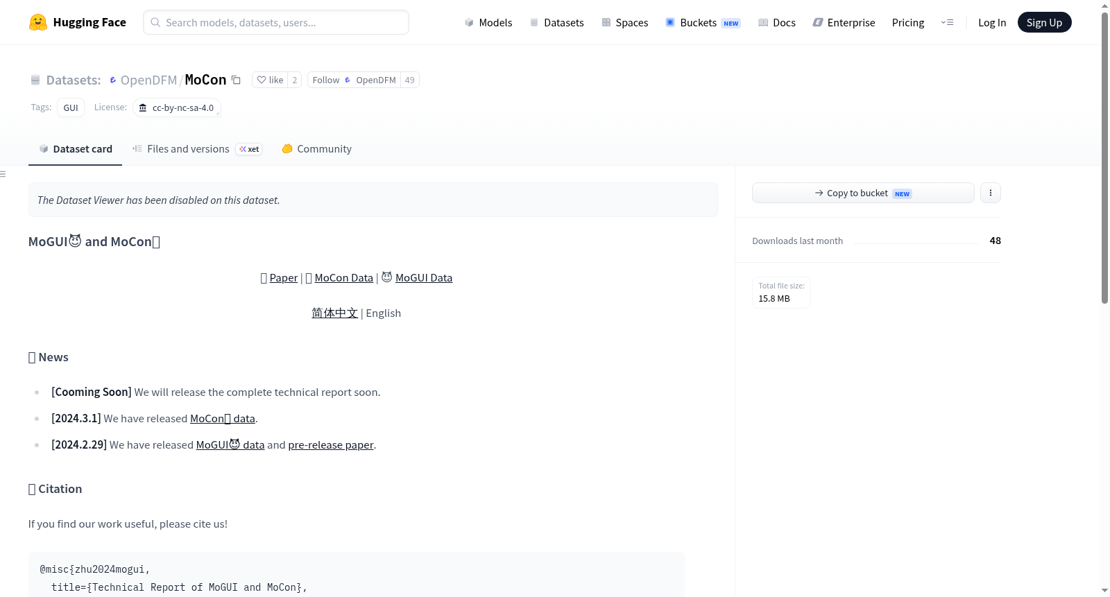Open the Paper link
Screen dimensions: 1110x597
(x=284, y=277)
